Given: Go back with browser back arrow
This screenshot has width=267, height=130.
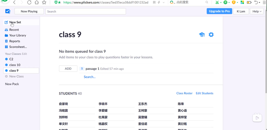Looking at the screenshot, I should click(x=14, y=2).
